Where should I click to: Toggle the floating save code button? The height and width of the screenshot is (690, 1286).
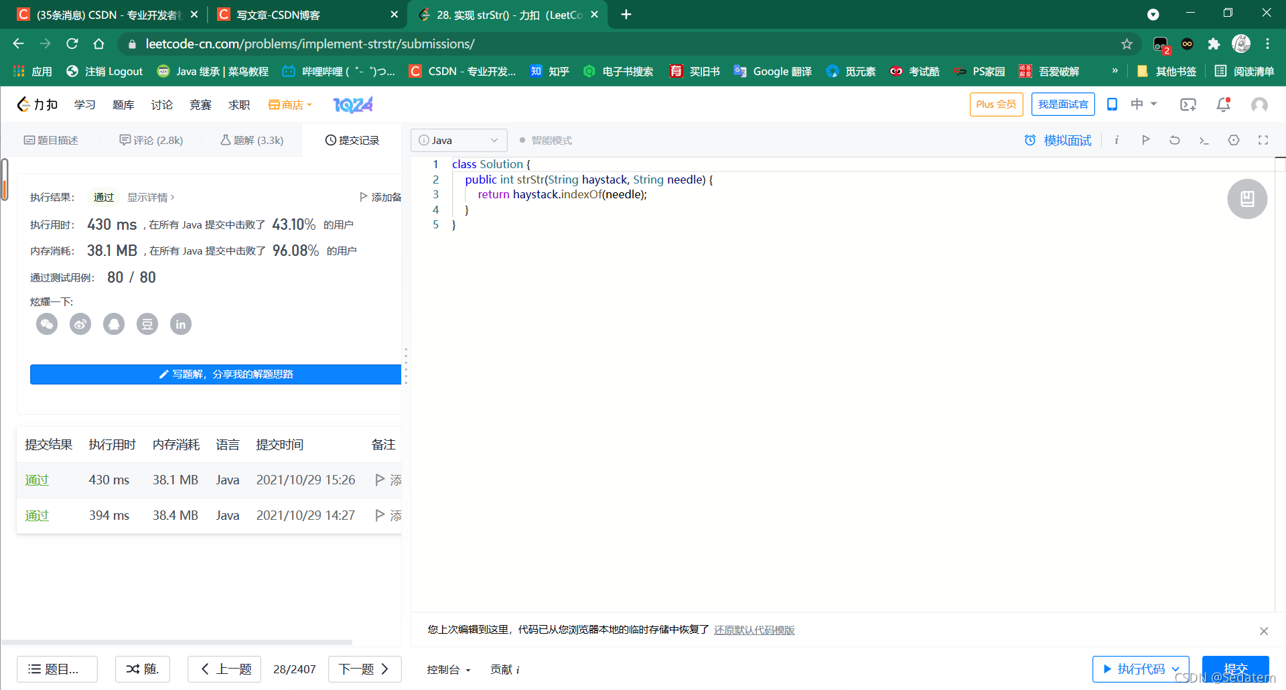(1247, 199)
